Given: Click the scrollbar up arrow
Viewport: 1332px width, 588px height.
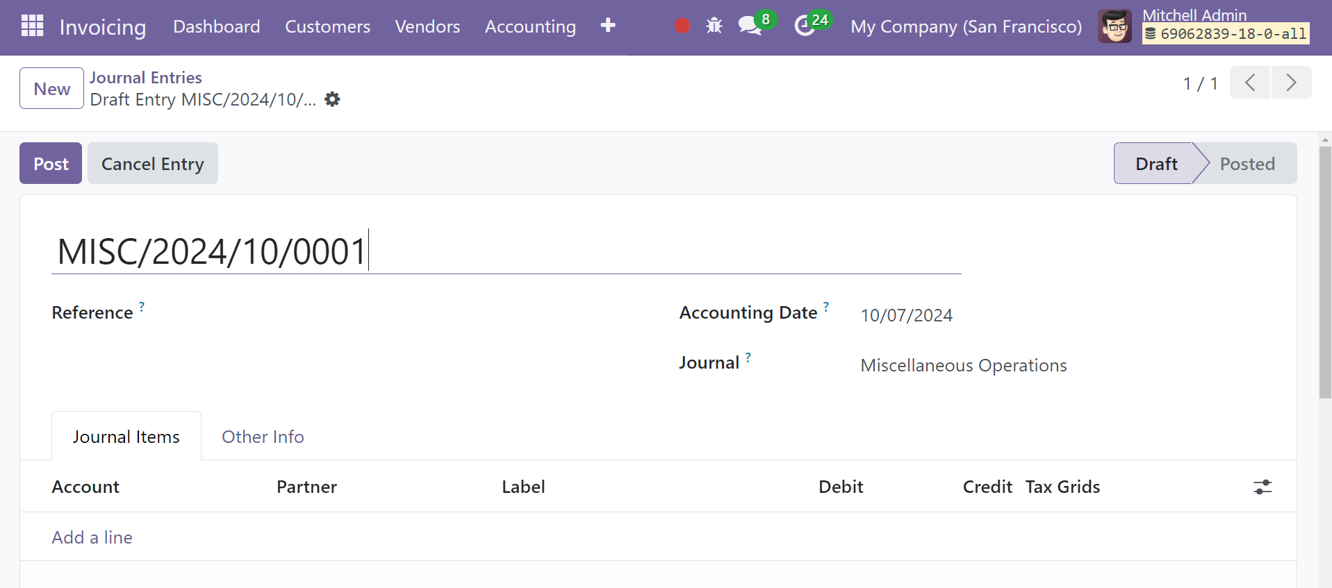Looking at the screenshot, I should point(1325,140).
